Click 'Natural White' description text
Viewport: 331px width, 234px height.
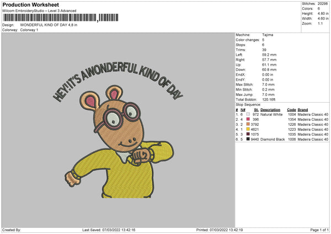[x=271, y=114]
